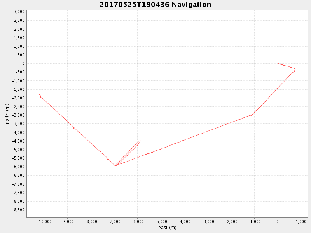
Task: Click the small track spike near -8,700 east
Action: [73, 127]
